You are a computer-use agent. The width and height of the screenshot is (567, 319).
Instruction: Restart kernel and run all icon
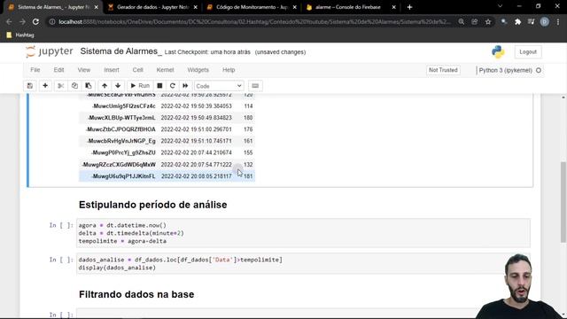click(x=185, y=86)
